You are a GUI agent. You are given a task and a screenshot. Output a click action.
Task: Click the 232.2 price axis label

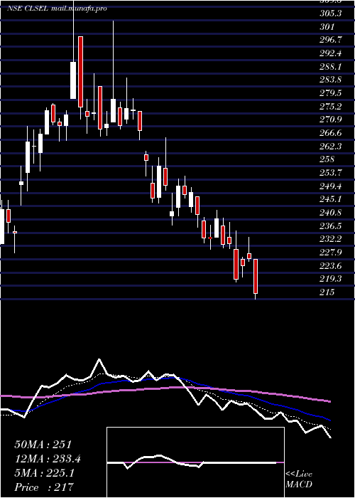pos(332,239)
